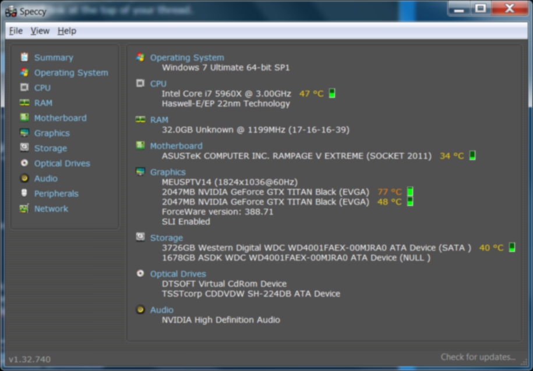
Task: Open the File menu
Action: click(16, 31)
